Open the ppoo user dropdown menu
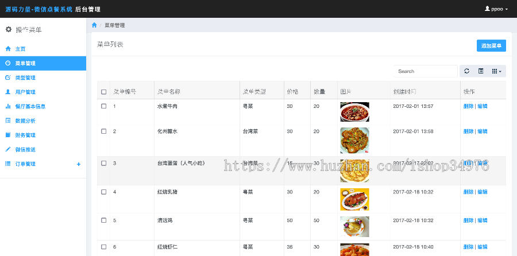Viewport: 517px width, 256px height. [x=496, y=9]
